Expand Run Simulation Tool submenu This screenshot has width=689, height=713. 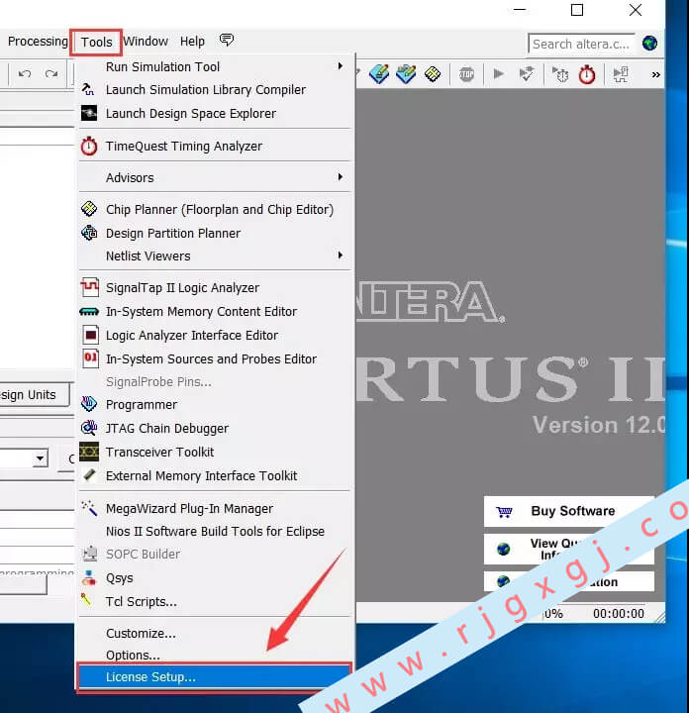(x=215, y=67)
